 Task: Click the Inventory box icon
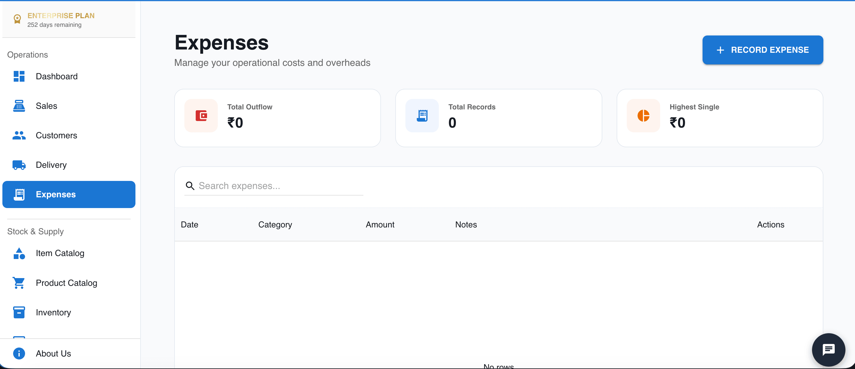[x=19, y=312]
